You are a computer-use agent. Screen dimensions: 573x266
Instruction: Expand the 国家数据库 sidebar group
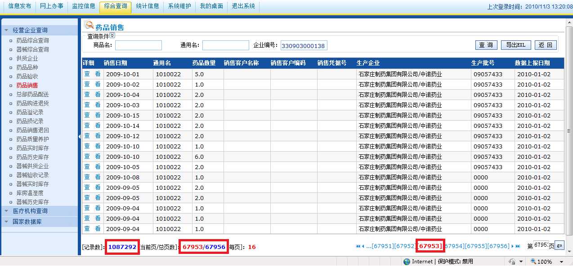point(40,222)
